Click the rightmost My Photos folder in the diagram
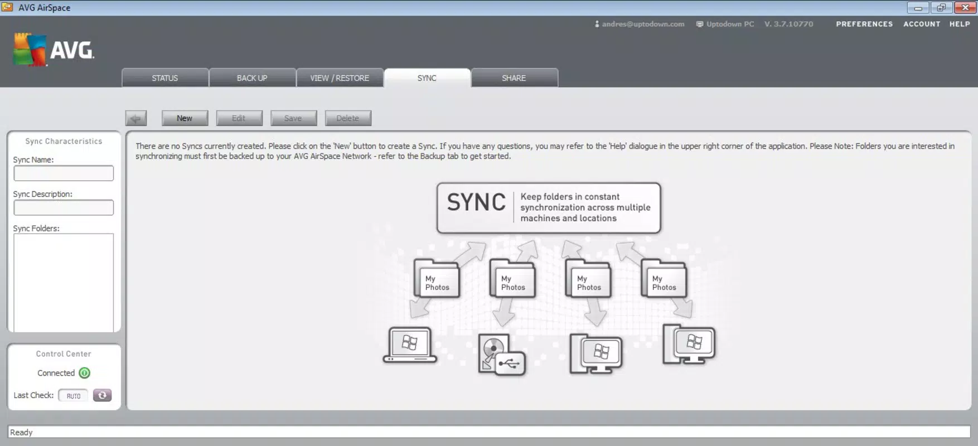The height and width of the screenshot is (446, 978). 664,278
